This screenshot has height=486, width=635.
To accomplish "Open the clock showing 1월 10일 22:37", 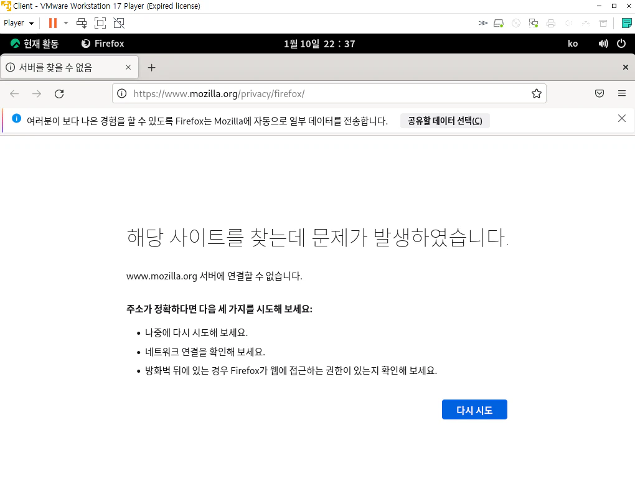I will click(319, 44).
